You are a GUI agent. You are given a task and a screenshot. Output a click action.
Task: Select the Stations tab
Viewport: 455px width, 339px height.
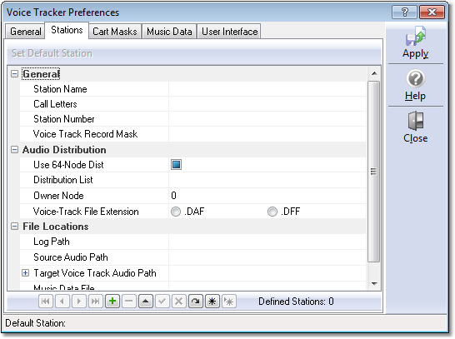click(x=67, y=30)
